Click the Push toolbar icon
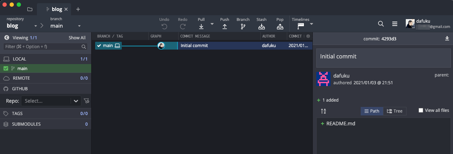 (x=224, y=26)
